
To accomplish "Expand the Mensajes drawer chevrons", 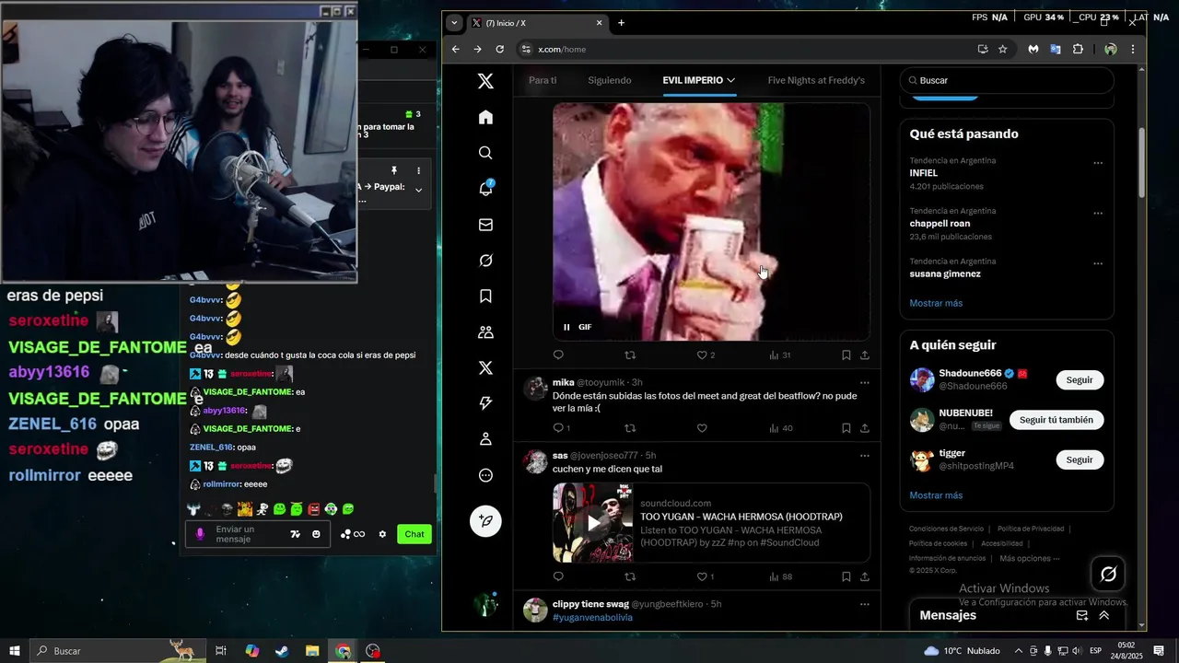I will tap(1103, 615).
